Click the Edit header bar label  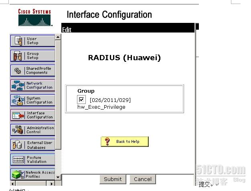[67, 30]
